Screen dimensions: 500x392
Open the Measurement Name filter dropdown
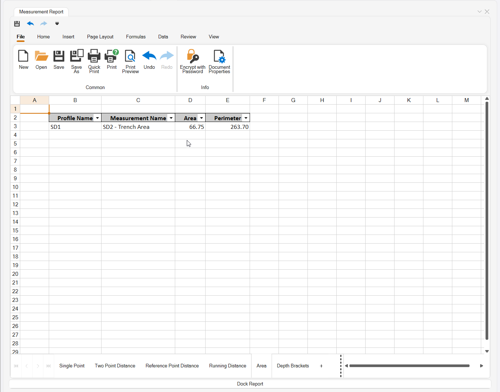[x=171, y=118]
